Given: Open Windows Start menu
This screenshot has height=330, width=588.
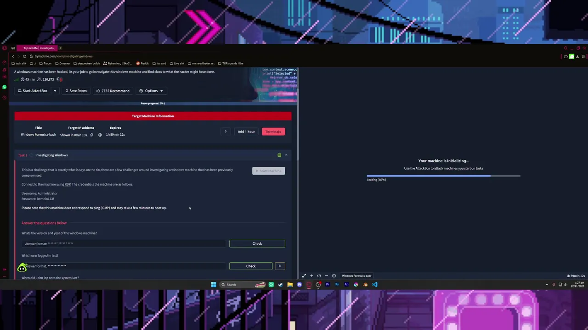Looking at the screenshot, I should (x=214, y=285).
